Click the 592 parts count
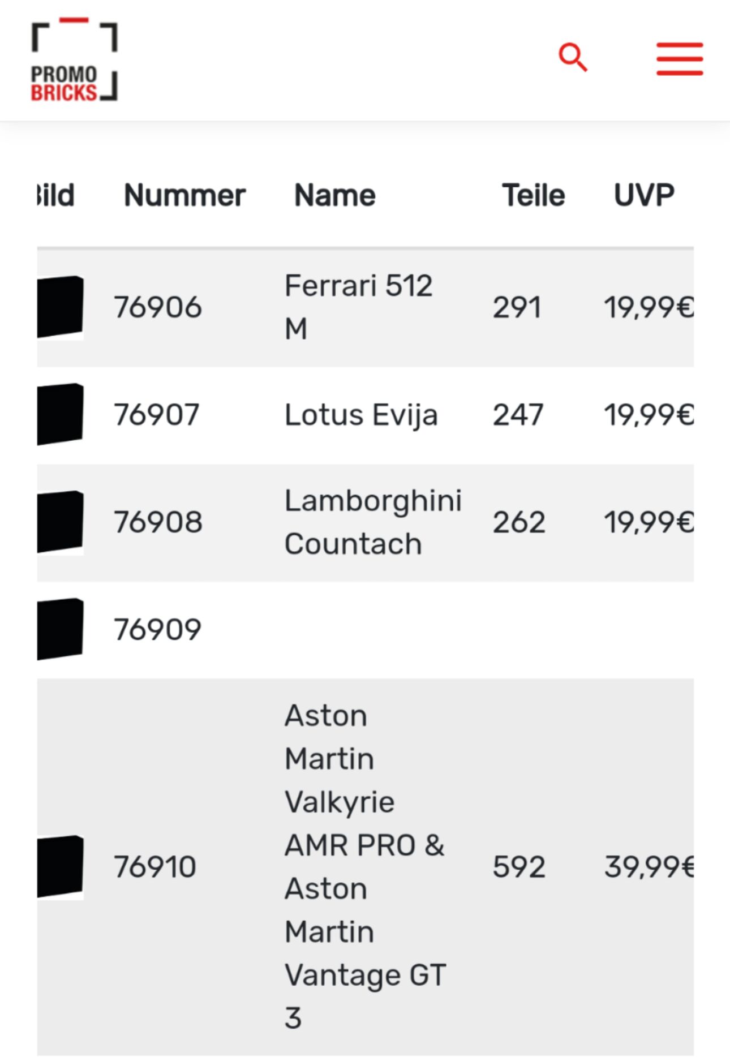This screenshot has height=1057, width=730. point(519,867)
